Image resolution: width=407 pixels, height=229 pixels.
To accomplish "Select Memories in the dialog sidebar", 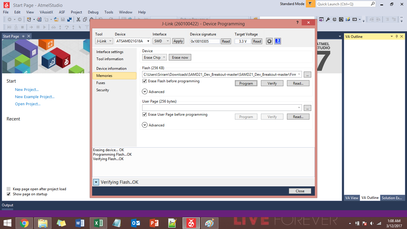I will tap(114, 76).
